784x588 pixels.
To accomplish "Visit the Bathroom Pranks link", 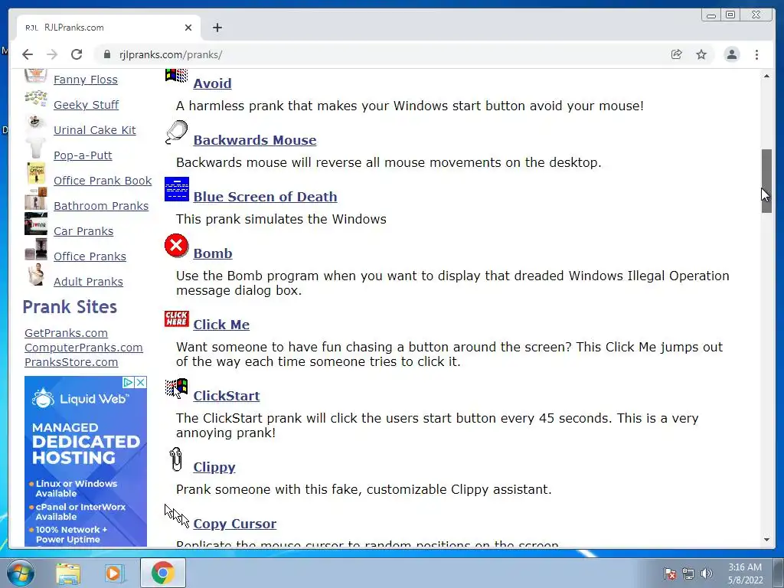I will pos(101,205).
